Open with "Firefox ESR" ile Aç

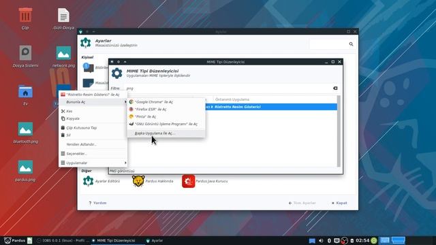166,109
